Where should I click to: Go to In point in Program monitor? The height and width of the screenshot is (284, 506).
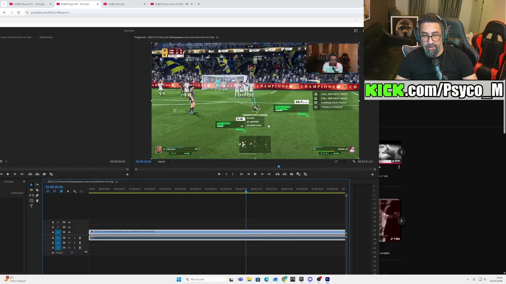[x=242, y=174]
